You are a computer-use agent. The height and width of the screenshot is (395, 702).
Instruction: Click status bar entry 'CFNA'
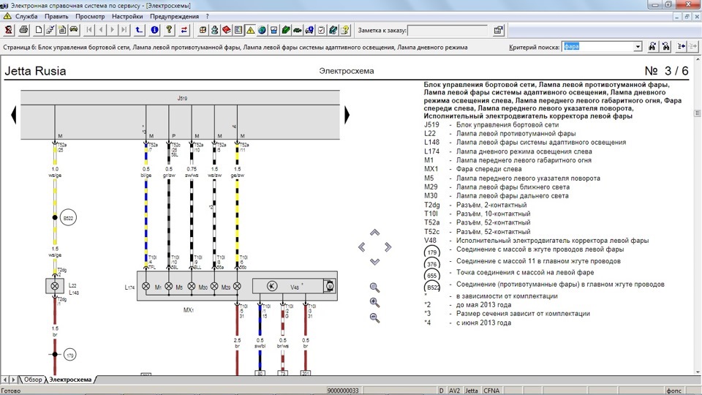point(491,391)
